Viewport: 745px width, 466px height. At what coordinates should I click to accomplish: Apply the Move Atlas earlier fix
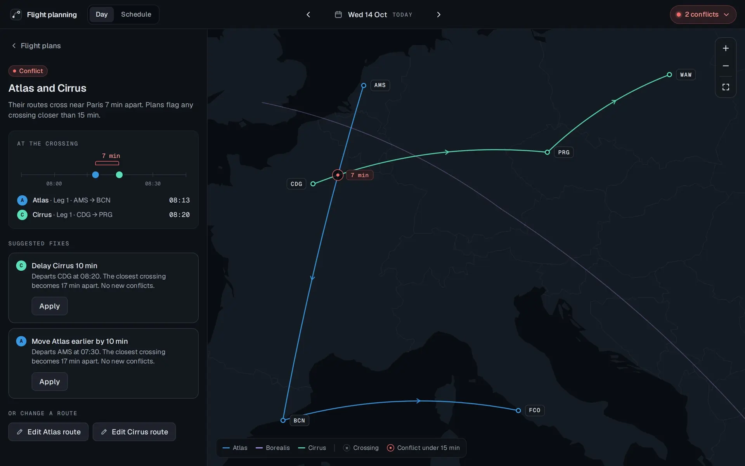tap(50, 382)
